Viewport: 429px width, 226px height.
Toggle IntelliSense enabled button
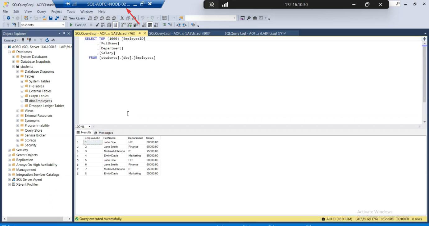(115, 25)
